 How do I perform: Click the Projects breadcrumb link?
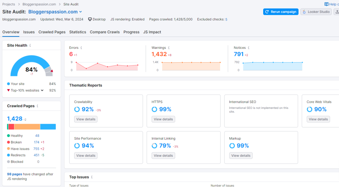tap(9, 4)
